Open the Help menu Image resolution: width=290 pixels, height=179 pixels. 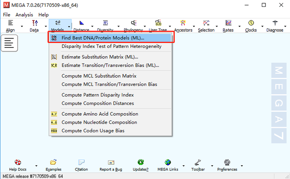pyautogui.click(x=43, y=14)
